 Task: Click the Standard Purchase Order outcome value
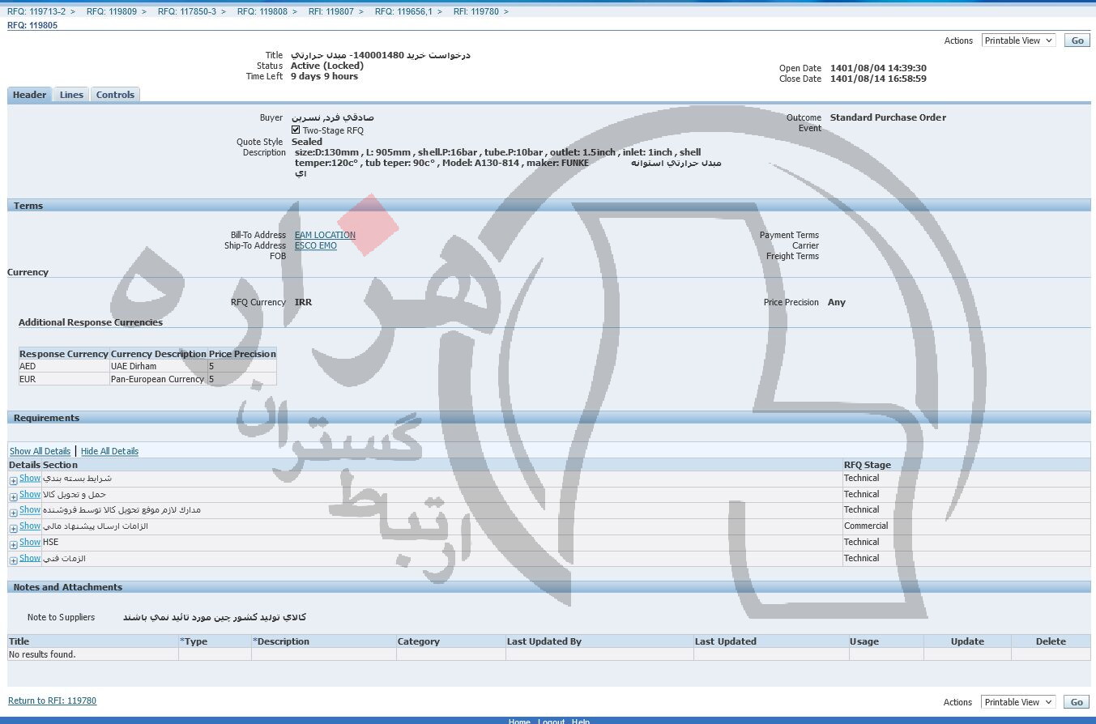(888, 117)
